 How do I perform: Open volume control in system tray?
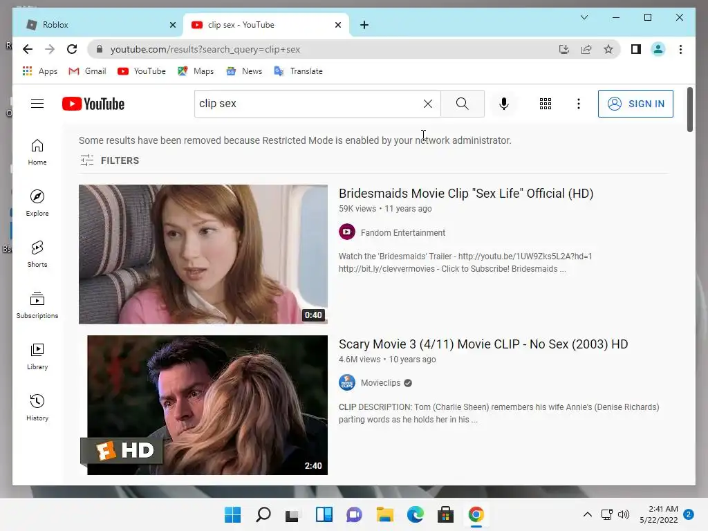[624, 514]
